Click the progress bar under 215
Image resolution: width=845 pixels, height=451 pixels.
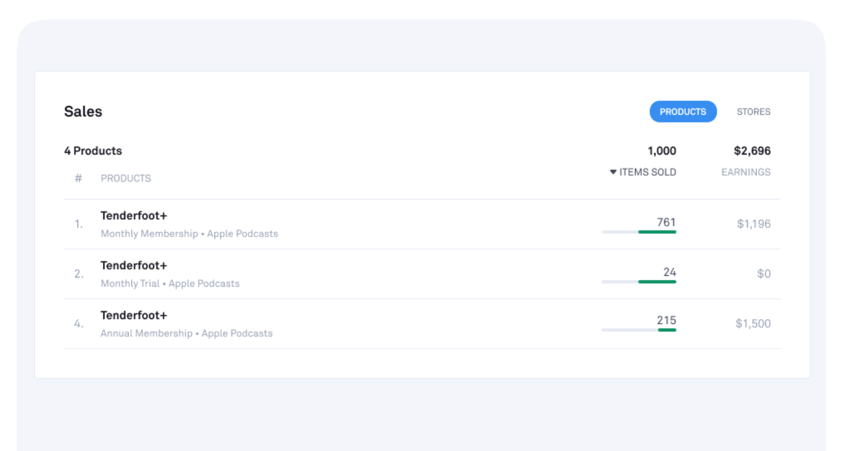[639, 330]
